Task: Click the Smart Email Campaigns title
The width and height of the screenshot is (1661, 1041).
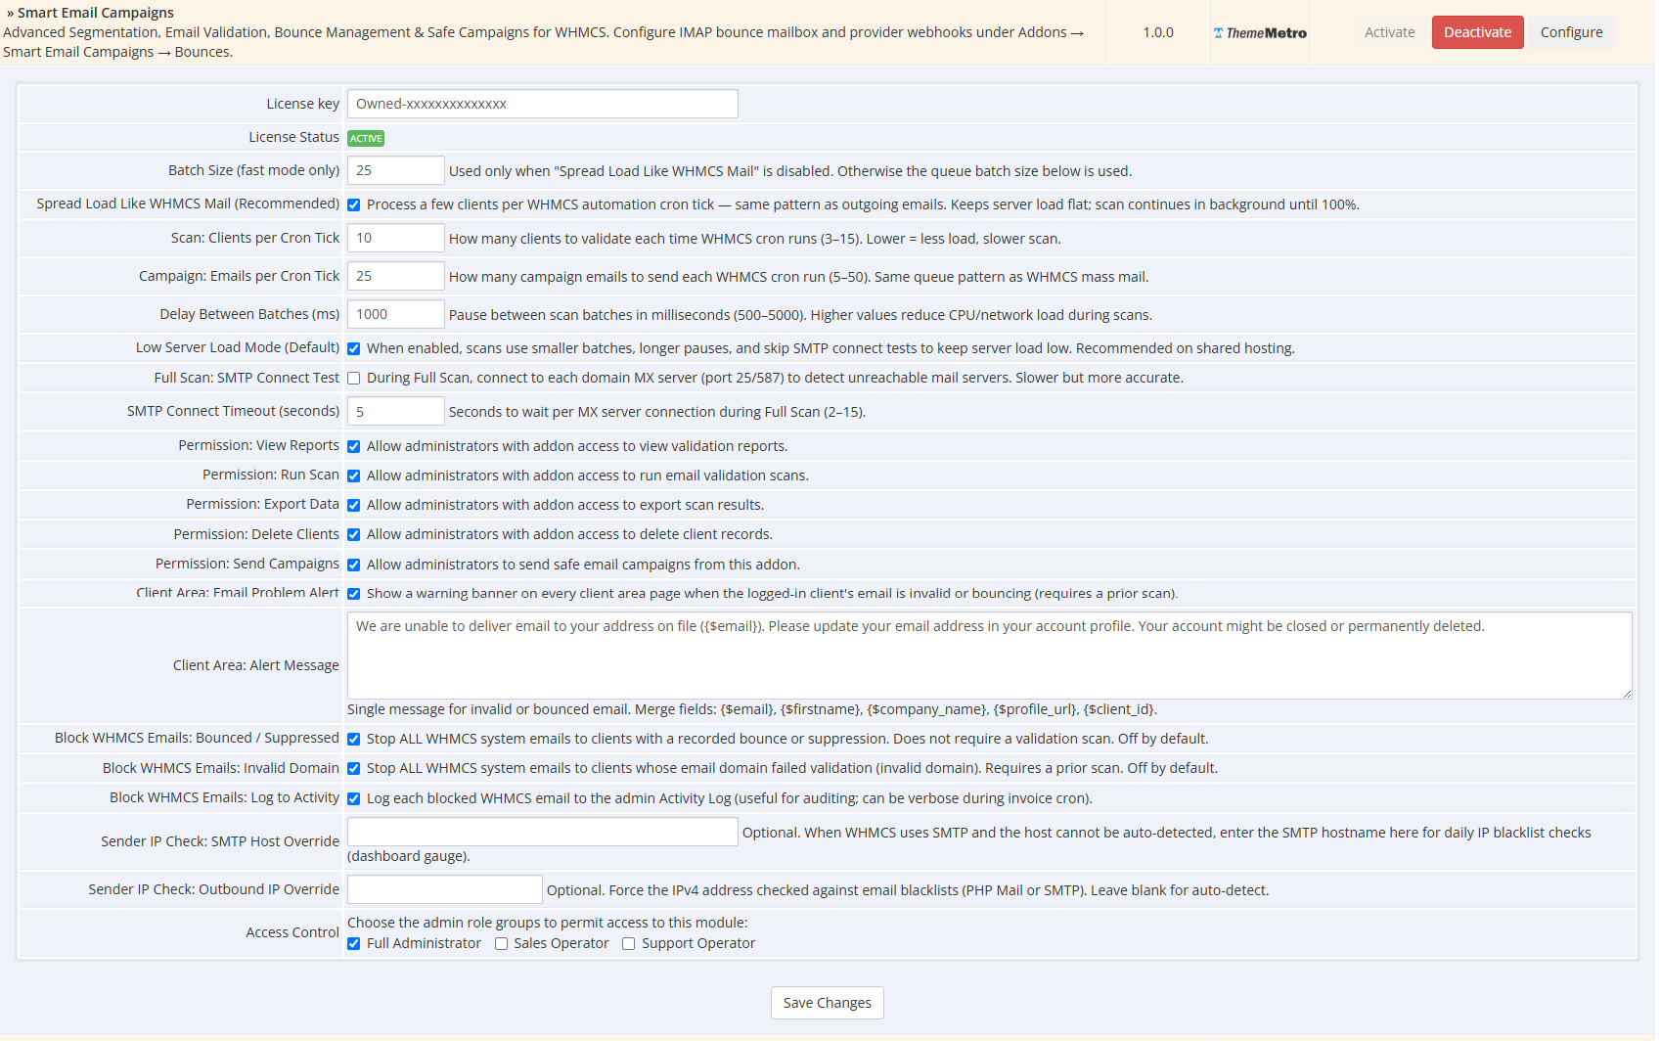Action: 96,13
